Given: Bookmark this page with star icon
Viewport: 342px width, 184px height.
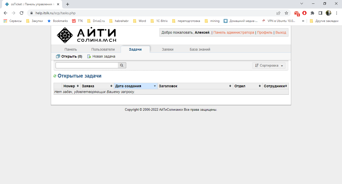Looking at the screenshot, I should click(x=286, y=13).
